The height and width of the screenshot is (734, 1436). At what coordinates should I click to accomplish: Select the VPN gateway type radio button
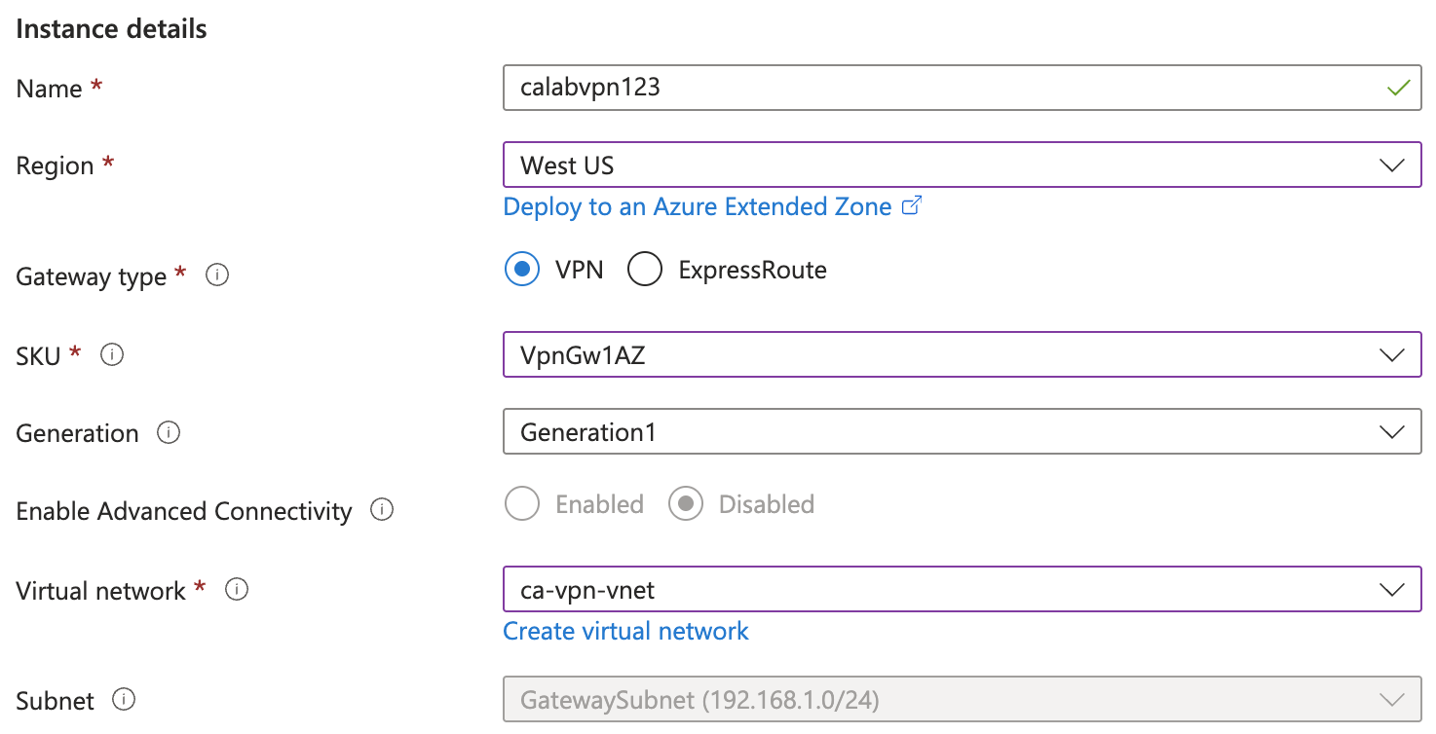click(522, 270)
